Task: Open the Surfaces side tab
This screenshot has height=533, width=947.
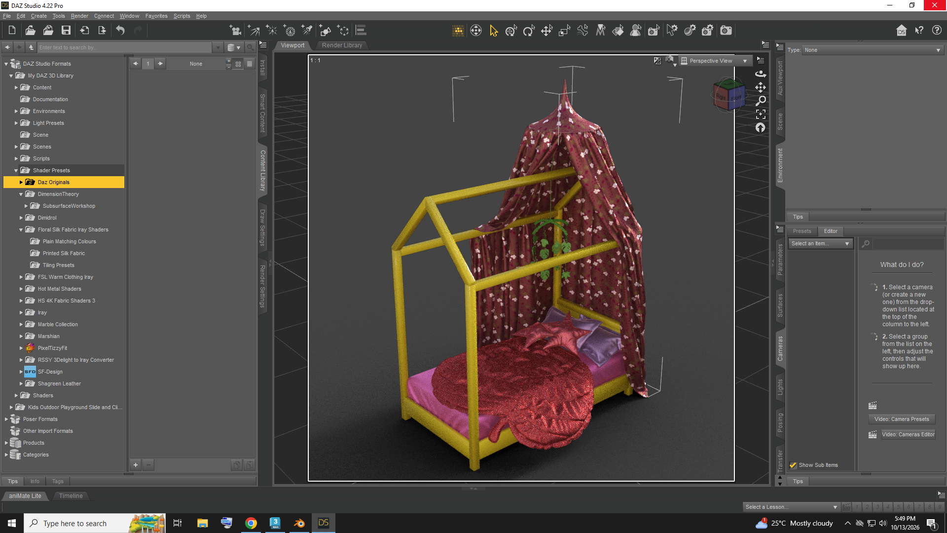Action: click(x=780, y=305)
